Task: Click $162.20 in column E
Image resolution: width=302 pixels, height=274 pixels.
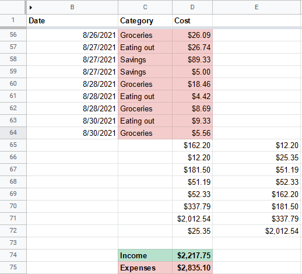Action: point(257,194)
